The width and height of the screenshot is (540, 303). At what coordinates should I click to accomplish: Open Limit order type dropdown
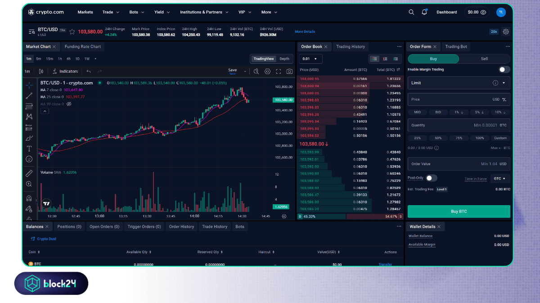pyautogui.click(x=459, y=83)
